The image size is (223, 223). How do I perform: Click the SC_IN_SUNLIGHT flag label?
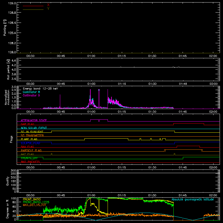[32, 132]
